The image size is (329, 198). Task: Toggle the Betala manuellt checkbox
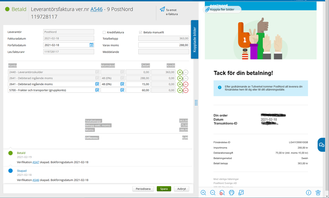point(141,32)
